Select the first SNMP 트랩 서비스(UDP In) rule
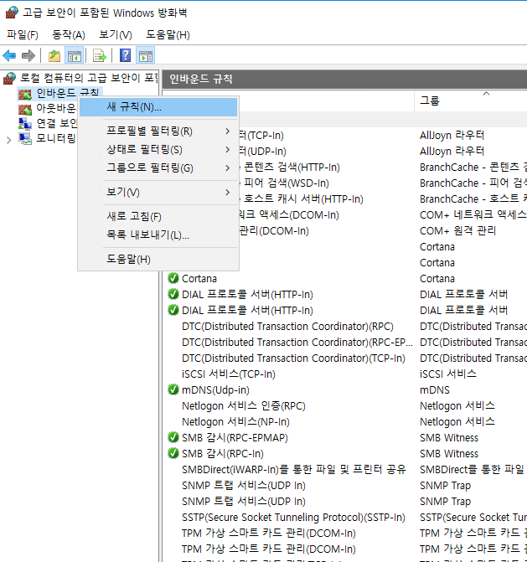Viewport: 527px width, 562px height. click(x=244, y=485)
